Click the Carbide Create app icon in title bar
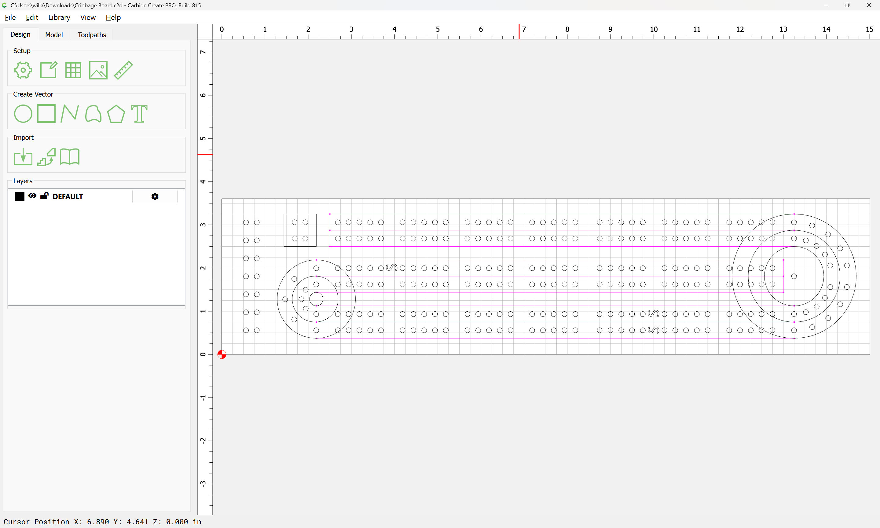This screenshot has height=528, width=880. click(x=5, y=5)
